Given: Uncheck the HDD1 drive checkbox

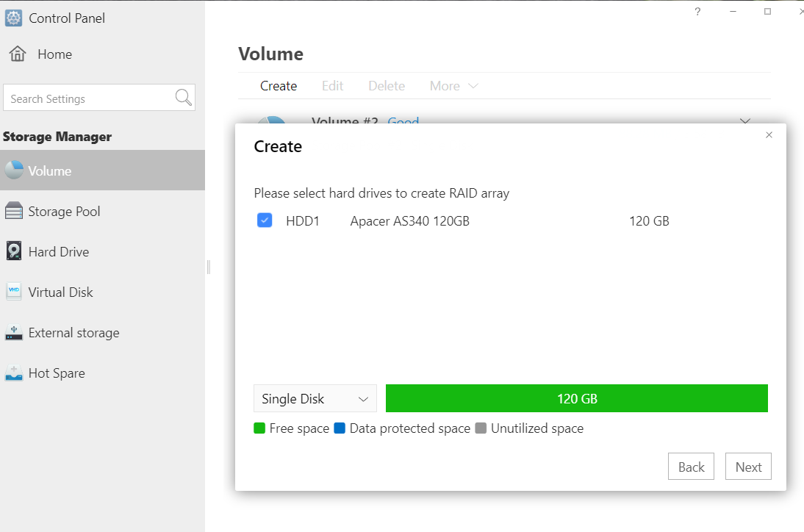Looking at the screenshot, I should pyautogui.click(x=265, y=220).
